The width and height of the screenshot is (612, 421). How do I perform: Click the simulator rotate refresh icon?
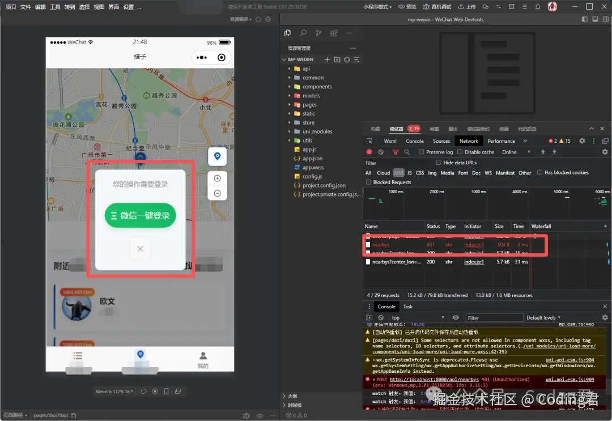[143, 392]
